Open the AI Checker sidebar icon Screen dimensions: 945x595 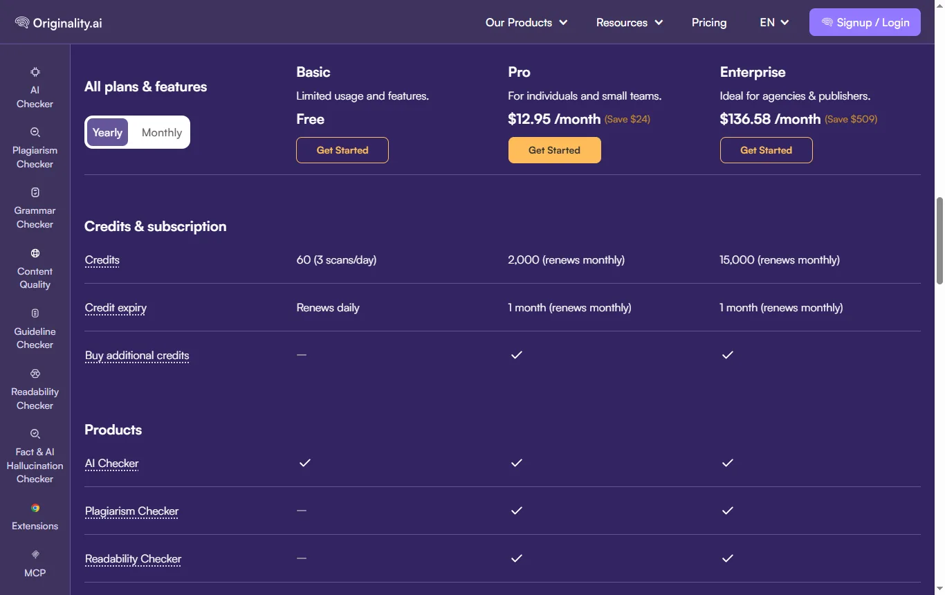35,72
